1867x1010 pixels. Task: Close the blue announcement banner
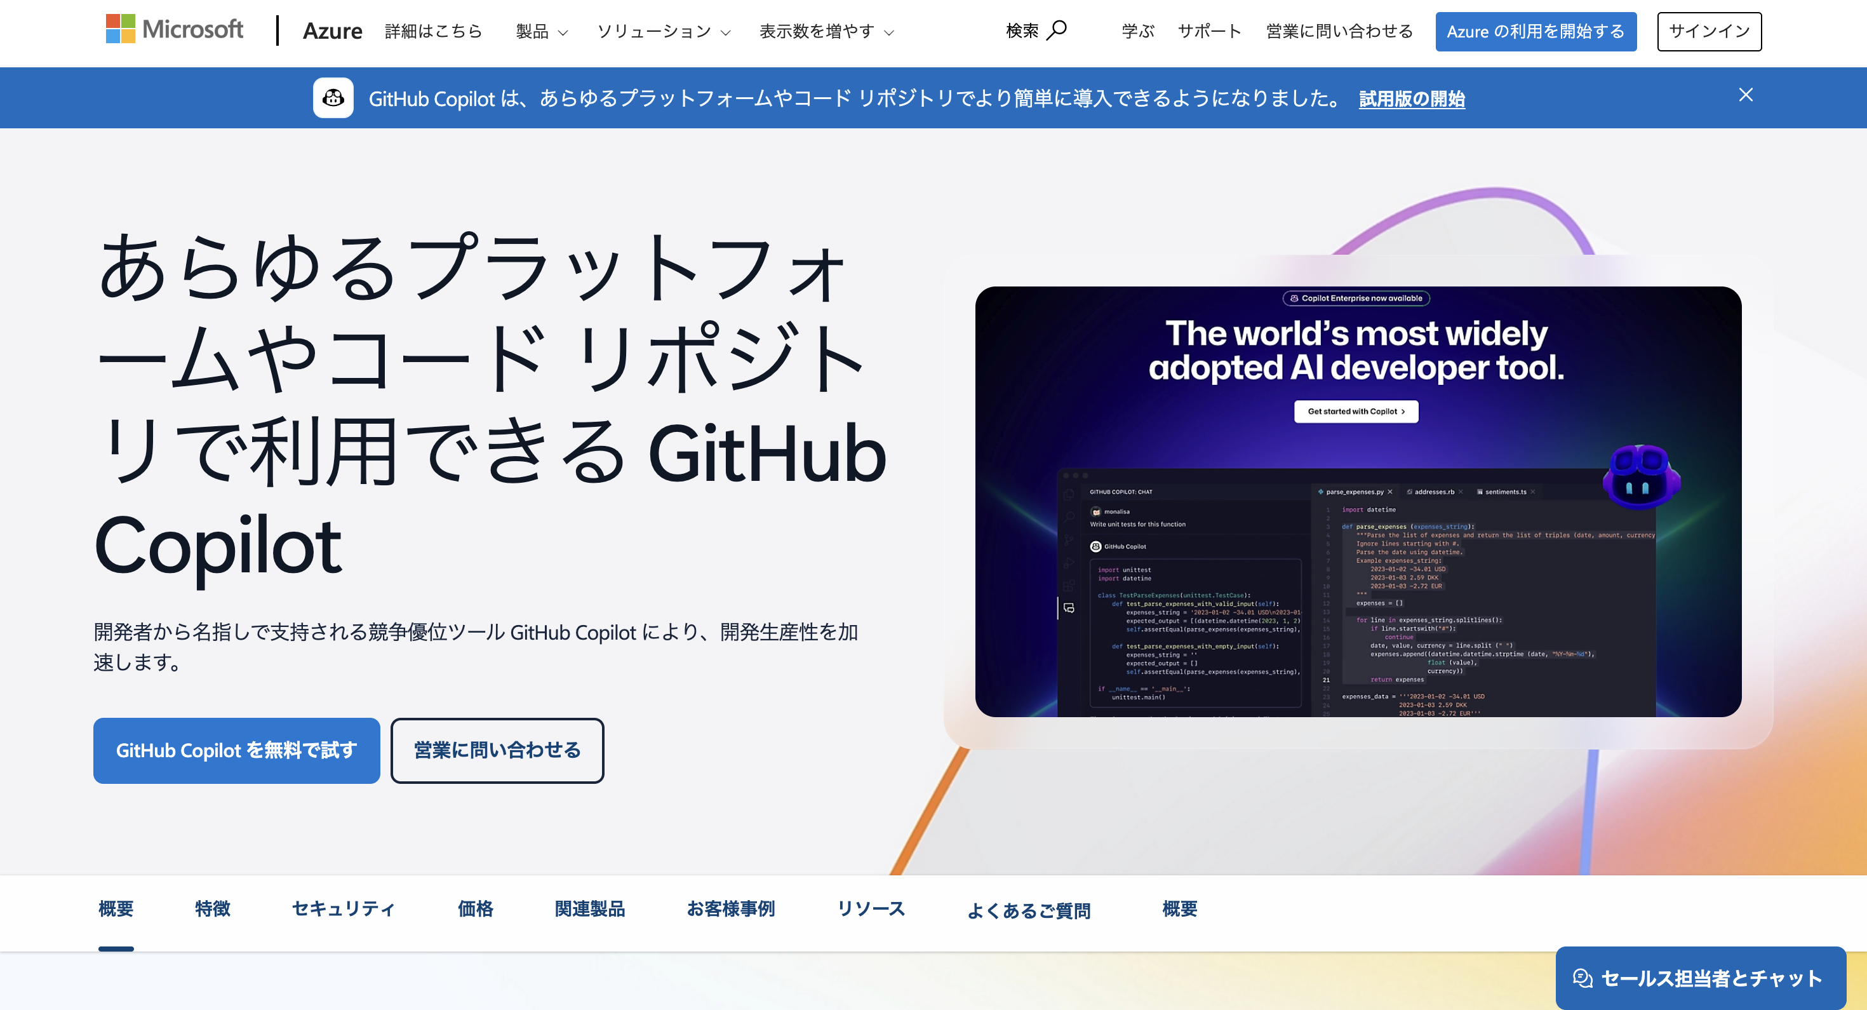tap(1745, 95)
